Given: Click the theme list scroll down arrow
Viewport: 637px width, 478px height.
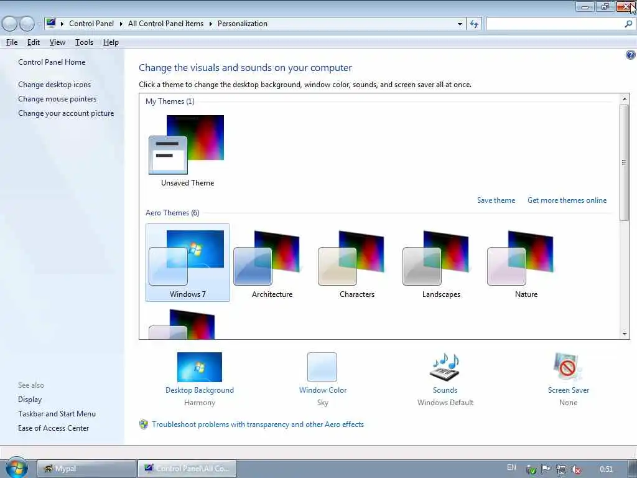Looking at the screenshot, I should [625, 334].
